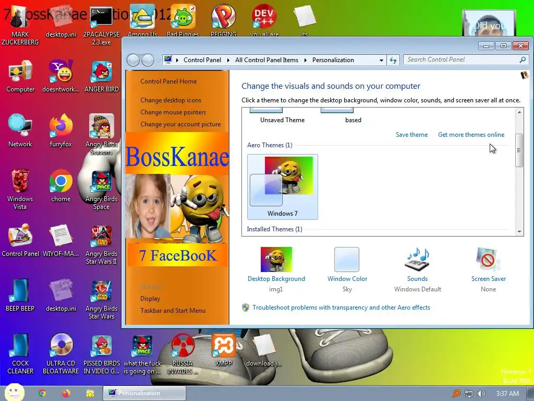Click the volume speaker tray icon

coord(481,394)
